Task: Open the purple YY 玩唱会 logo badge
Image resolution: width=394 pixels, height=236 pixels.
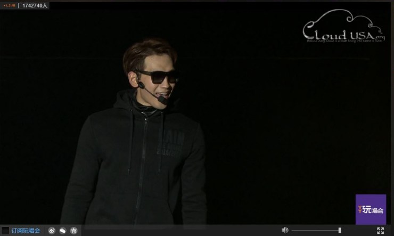Action: point(371,209)
